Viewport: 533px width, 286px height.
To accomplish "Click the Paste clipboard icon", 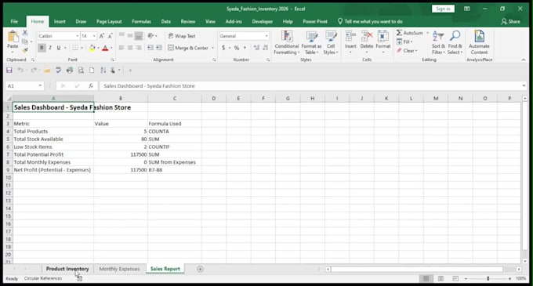I will 13,37.
